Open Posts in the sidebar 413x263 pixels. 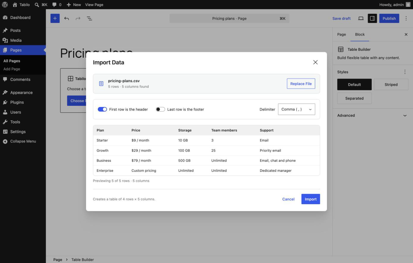(x=23, y=30)
